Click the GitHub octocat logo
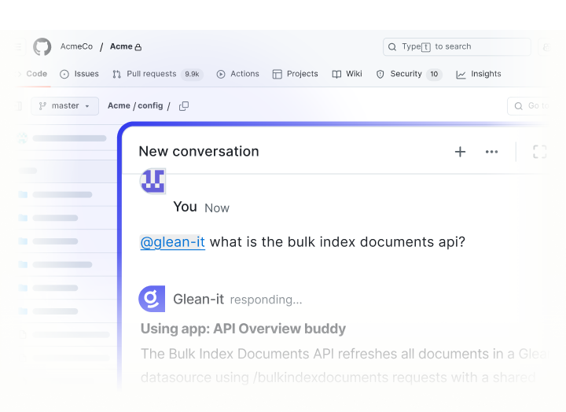This screenshot has width=566, height=412. tap(42, 47)
